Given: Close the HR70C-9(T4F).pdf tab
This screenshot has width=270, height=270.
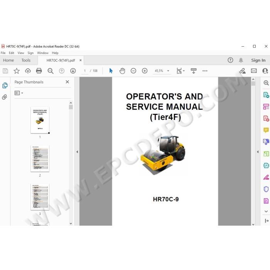Looking at the screenshot, I should (x=80, y=60).
